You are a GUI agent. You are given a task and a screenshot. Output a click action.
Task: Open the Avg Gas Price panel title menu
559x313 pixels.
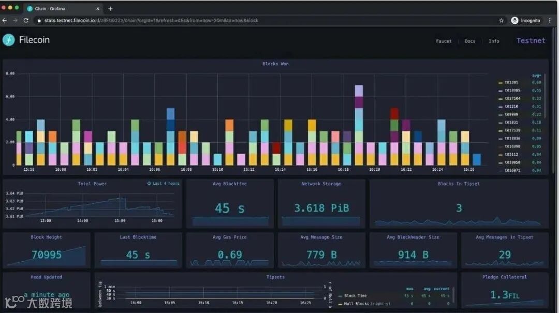pos(230,237)
